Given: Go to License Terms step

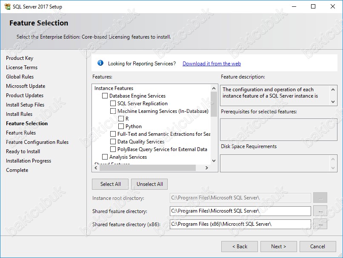Looking at the screenshot, I should 22,67.
